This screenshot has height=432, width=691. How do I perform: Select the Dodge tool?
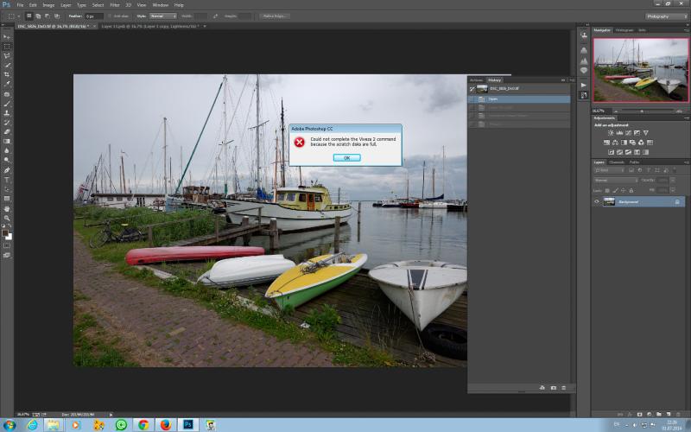point(7,160)
